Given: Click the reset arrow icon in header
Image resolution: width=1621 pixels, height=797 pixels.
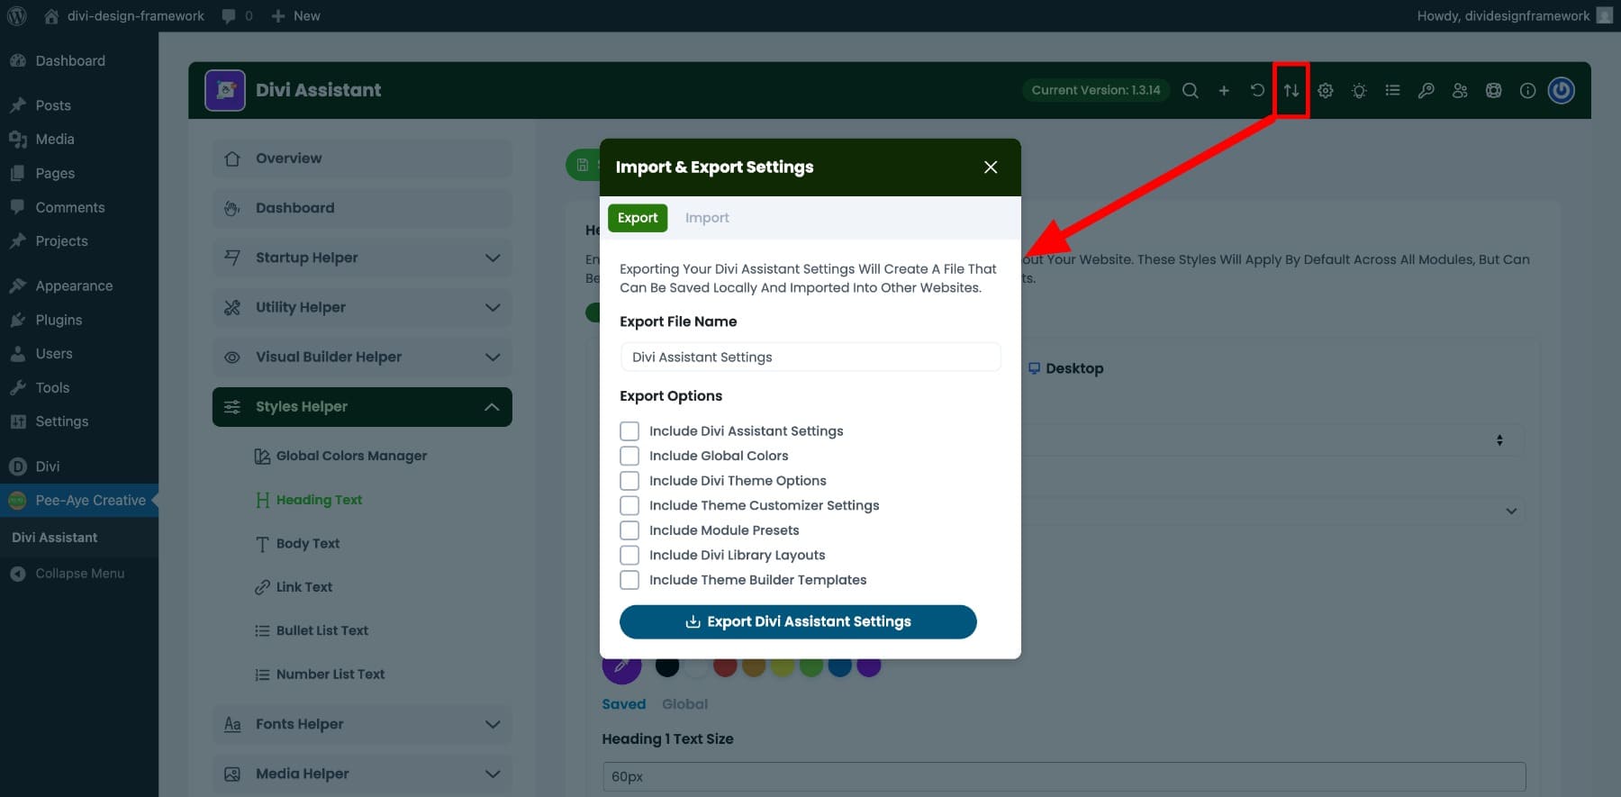Looking at the screenshot, I should 1257,90.
